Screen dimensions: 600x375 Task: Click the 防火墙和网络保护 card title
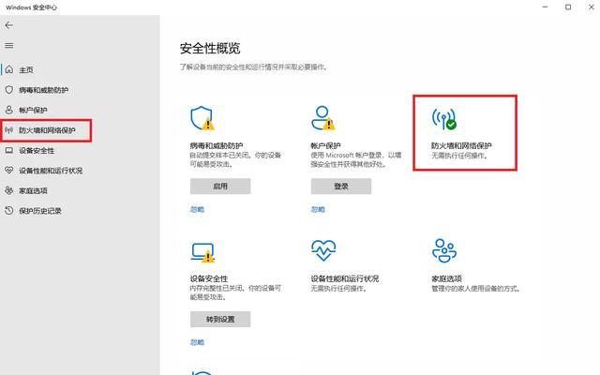[461, 146]
